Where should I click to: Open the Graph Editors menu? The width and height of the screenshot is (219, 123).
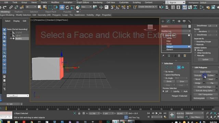(83, 2)
